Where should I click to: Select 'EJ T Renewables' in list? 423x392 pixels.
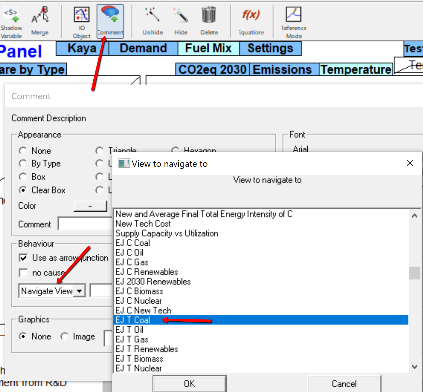click(261, 349)
